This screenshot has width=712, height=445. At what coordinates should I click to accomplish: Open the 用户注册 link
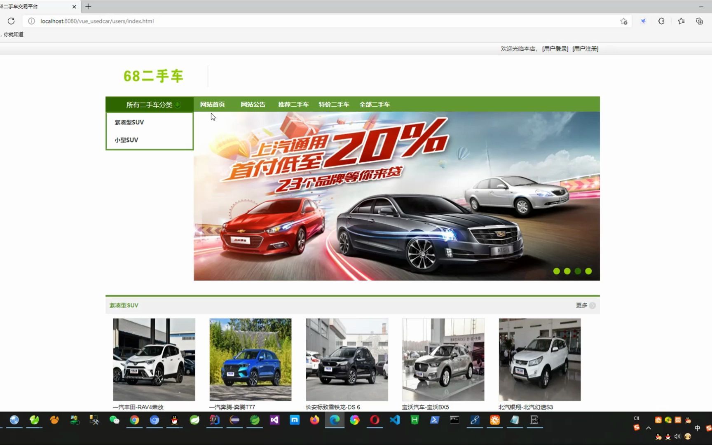(585, 49)
